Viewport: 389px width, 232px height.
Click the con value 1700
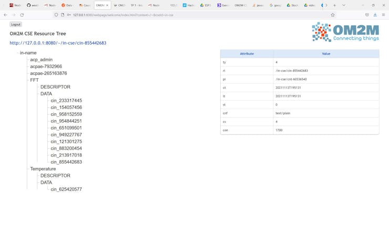[279, 130]
